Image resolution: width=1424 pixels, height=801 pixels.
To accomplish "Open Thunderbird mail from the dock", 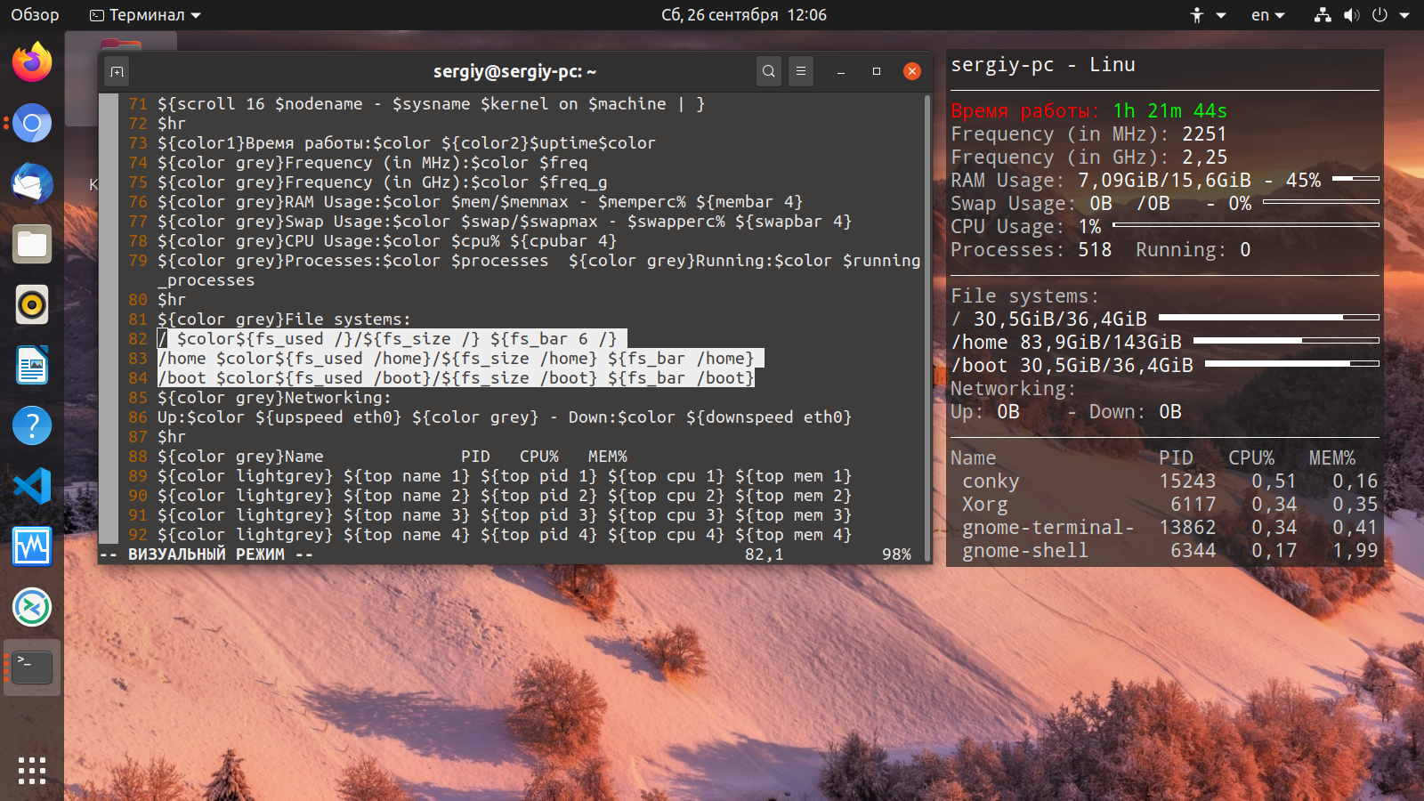I will pos(32,183).
